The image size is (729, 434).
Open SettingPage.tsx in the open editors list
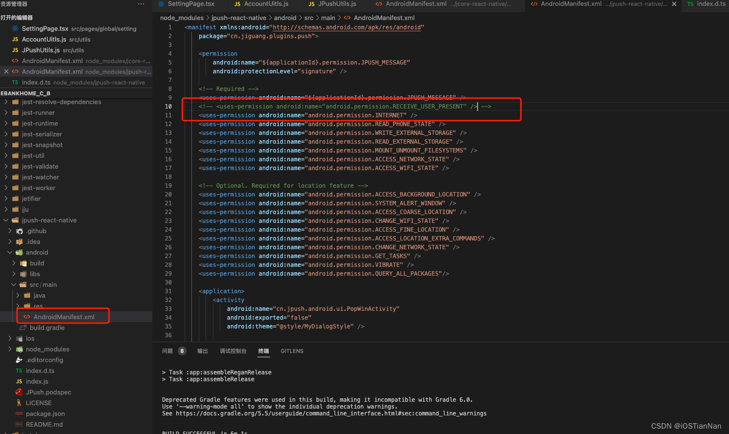tap(76, 29)
